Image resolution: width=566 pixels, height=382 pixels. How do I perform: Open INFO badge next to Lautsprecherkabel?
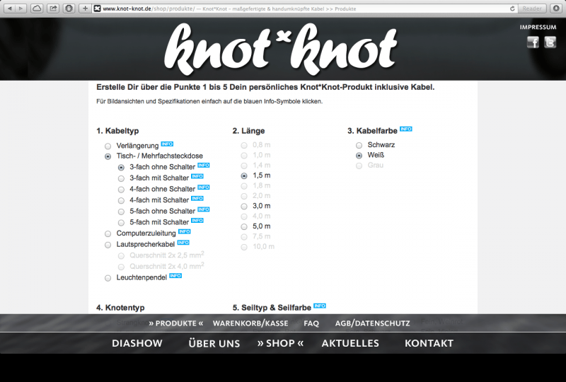click(x=183, y=242)
